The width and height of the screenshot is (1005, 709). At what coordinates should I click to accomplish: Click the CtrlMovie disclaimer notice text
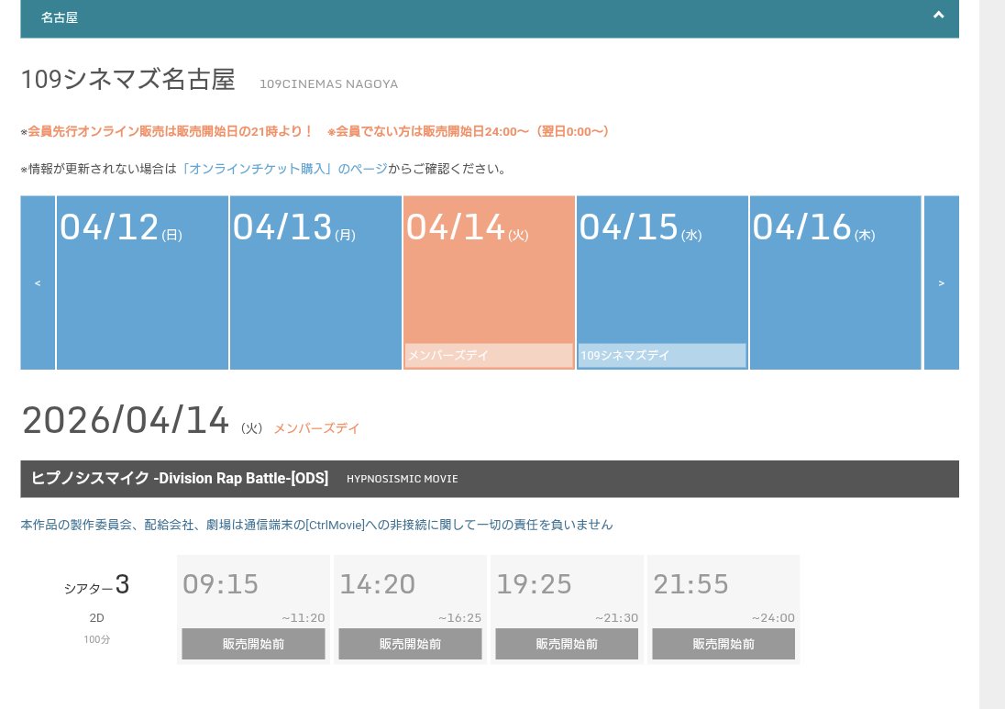pyautogui.click(x=316, y=525)
